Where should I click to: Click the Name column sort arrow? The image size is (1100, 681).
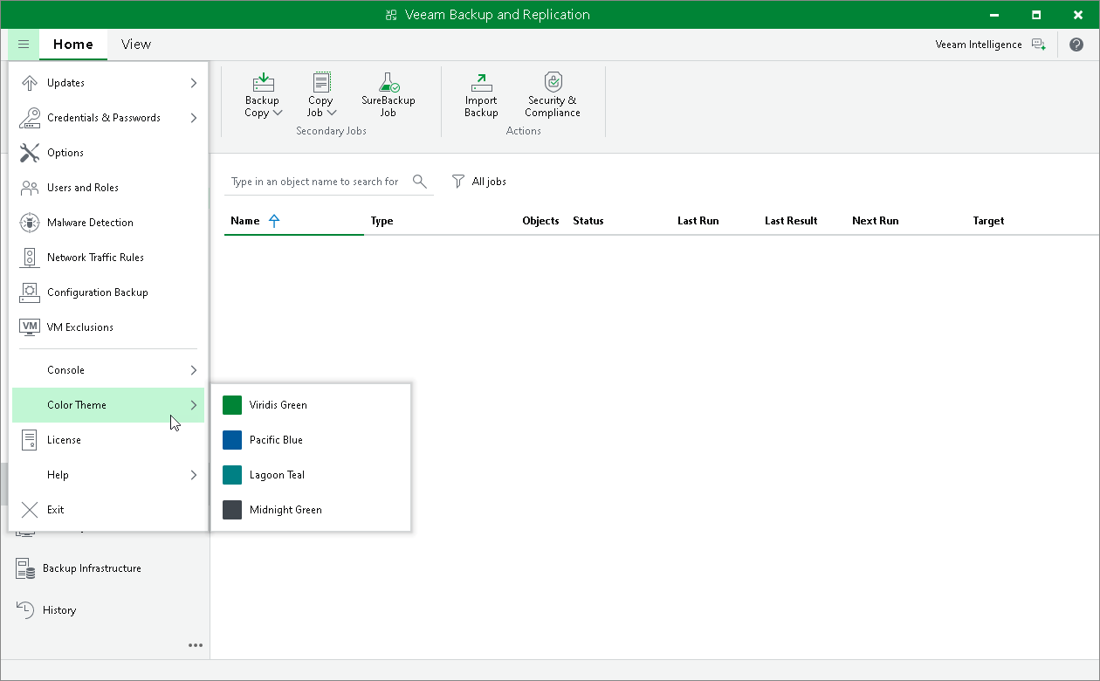coord(274,221)
